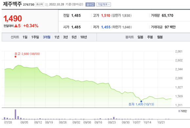This screenshot has width=190, height=128.
Task: Show the 월봉 candlestick chart
Action: [x=160, y=37]
